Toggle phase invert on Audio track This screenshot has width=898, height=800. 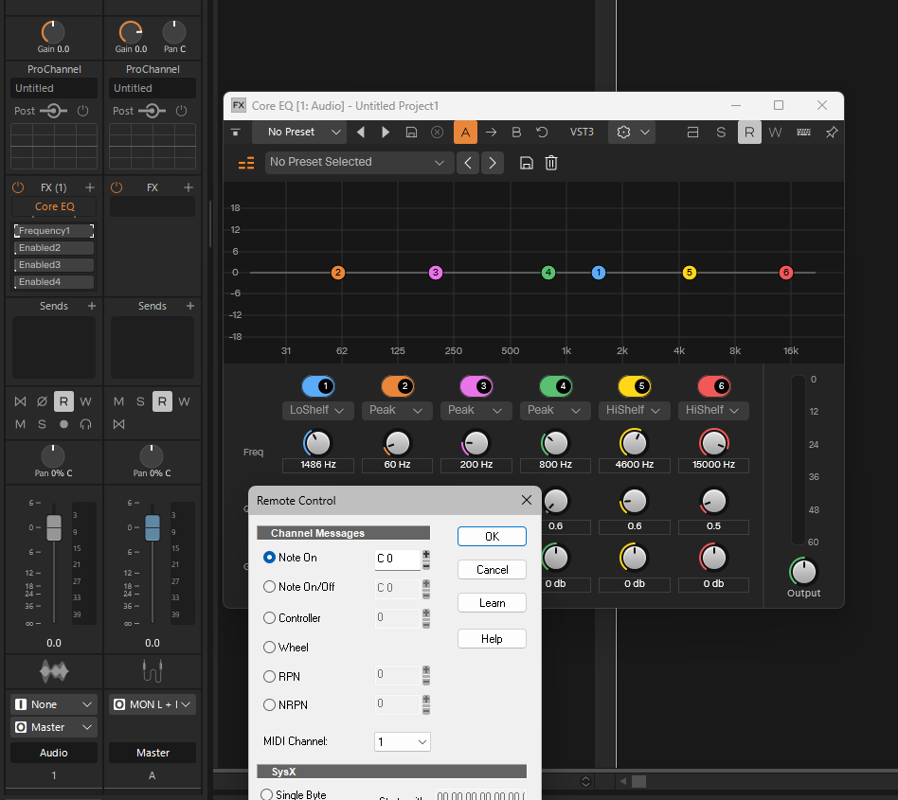pyautogui.click(x=42, y=401)
